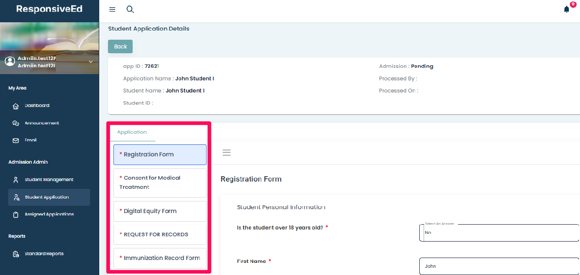Image resolution: width=580 pixels, height=275 pixels.
Task: Select Registration Form from the form list
Action: coord(160,154)
